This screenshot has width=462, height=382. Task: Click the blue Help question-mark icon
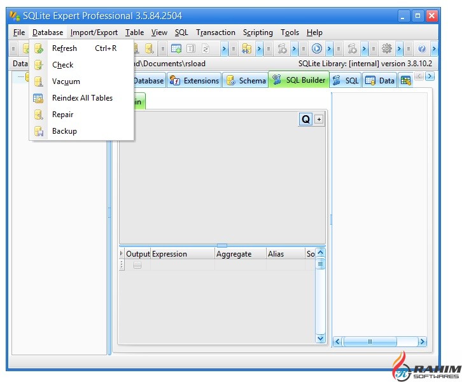[x=422, y=48]
